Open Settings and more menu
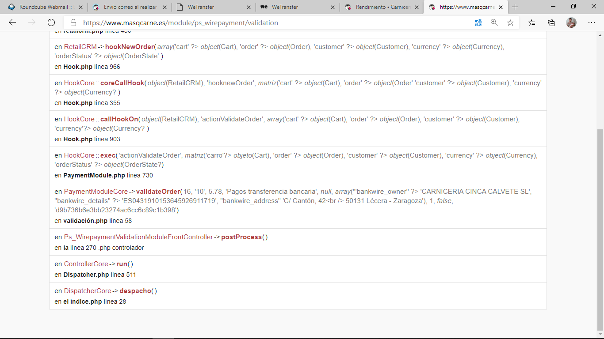The height and width of the screenshot is (339, 604). [592, 23]
